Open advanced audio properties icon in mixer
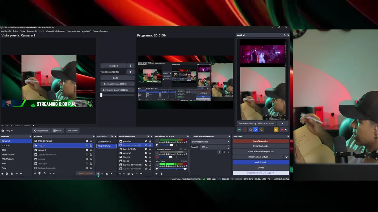Viewport: 378px width, 212px height. coord(157,174)
